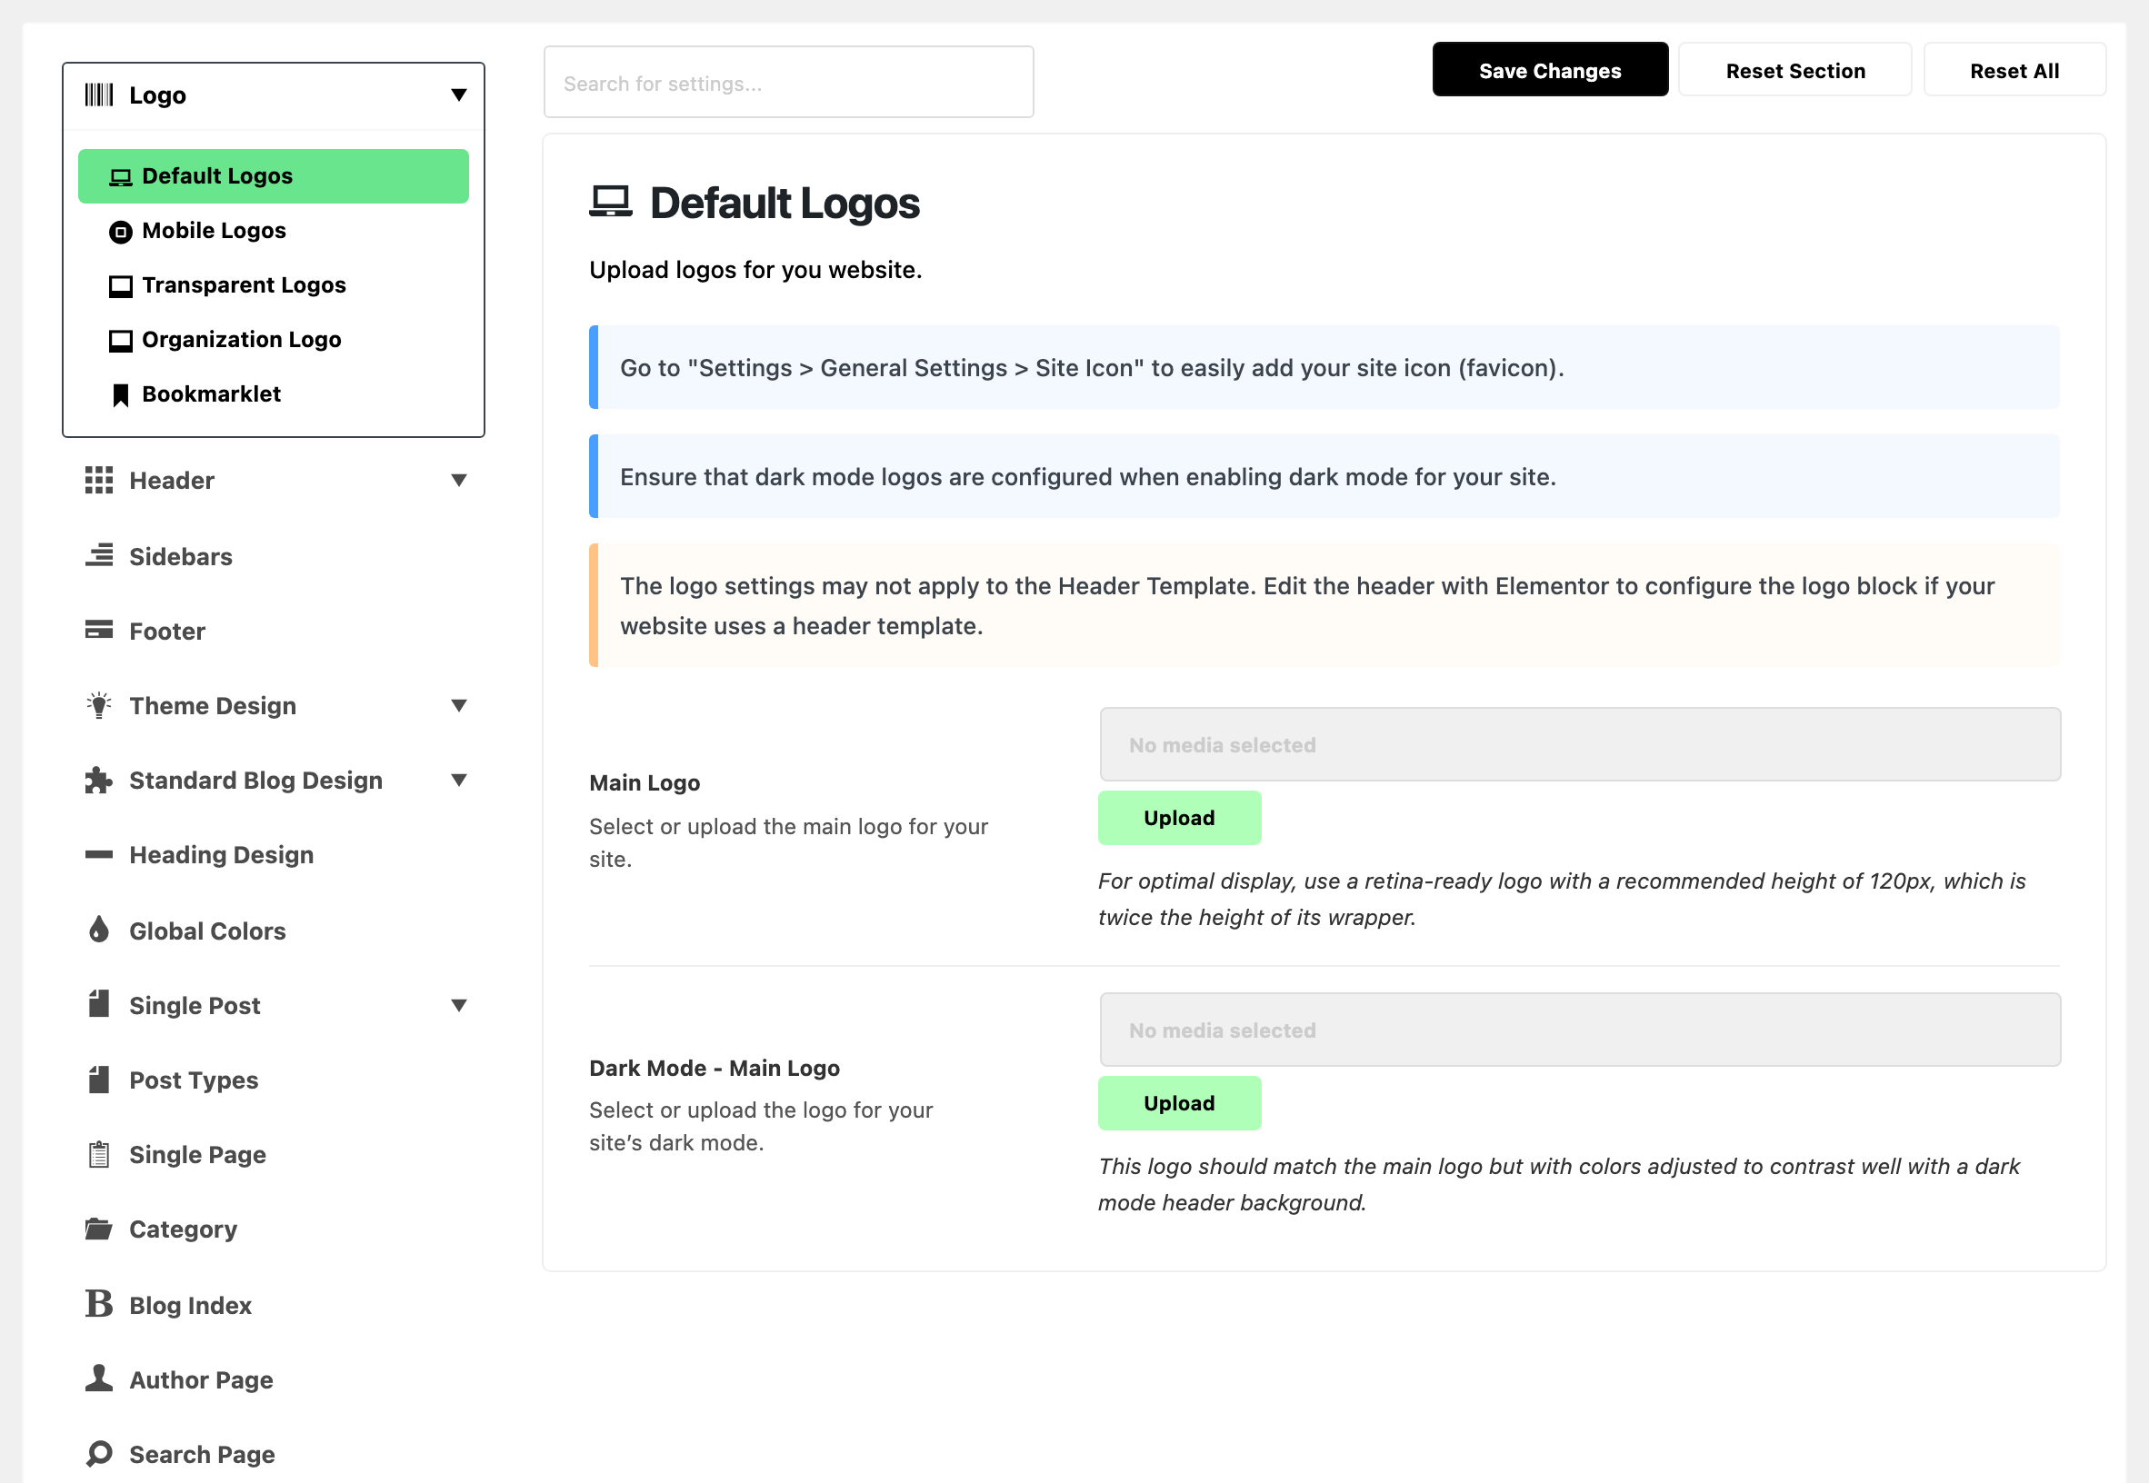The image size is (2149, 1483).
Task: Click the Main Logo media field
Action: (1579, 744)
